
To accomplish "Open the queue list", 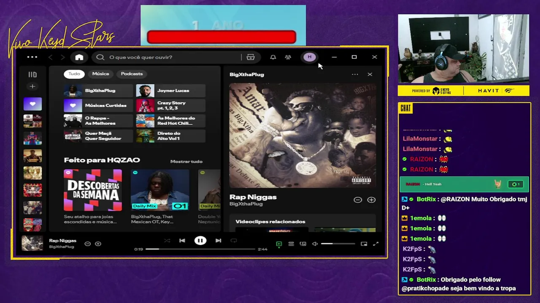I will [x=291, y=244].
